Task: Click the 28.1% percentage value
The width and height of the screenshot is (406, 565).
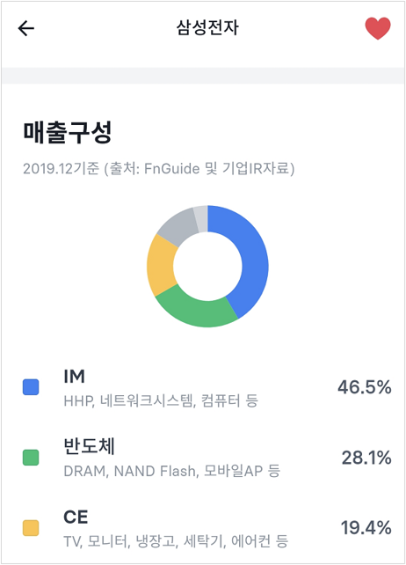Action: 366,458
